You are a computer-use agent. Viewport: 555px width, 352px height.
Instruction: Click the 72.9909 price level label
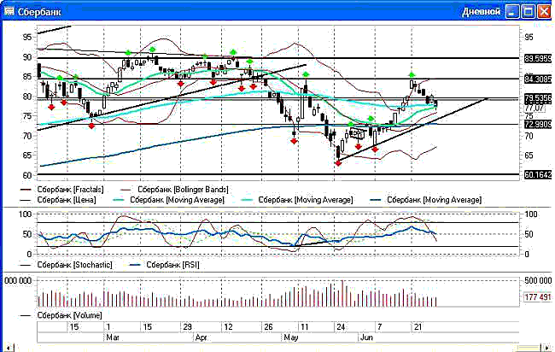(x=538, y=124)
